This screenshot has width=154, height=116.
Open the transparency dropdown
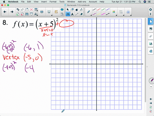click(x=128, y=12)
